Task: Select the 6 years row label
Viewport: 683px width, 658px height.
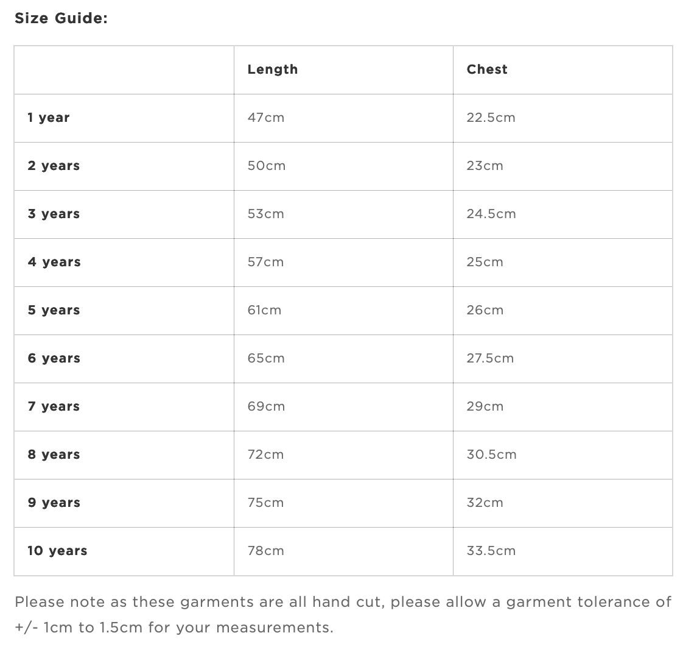Action: point(54,358)
